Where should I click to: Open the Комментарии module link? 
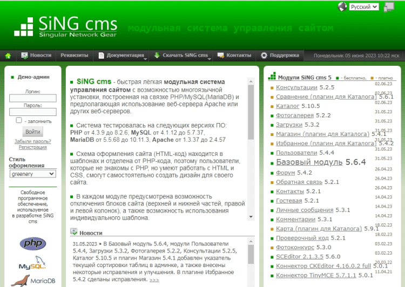point(296,219)
